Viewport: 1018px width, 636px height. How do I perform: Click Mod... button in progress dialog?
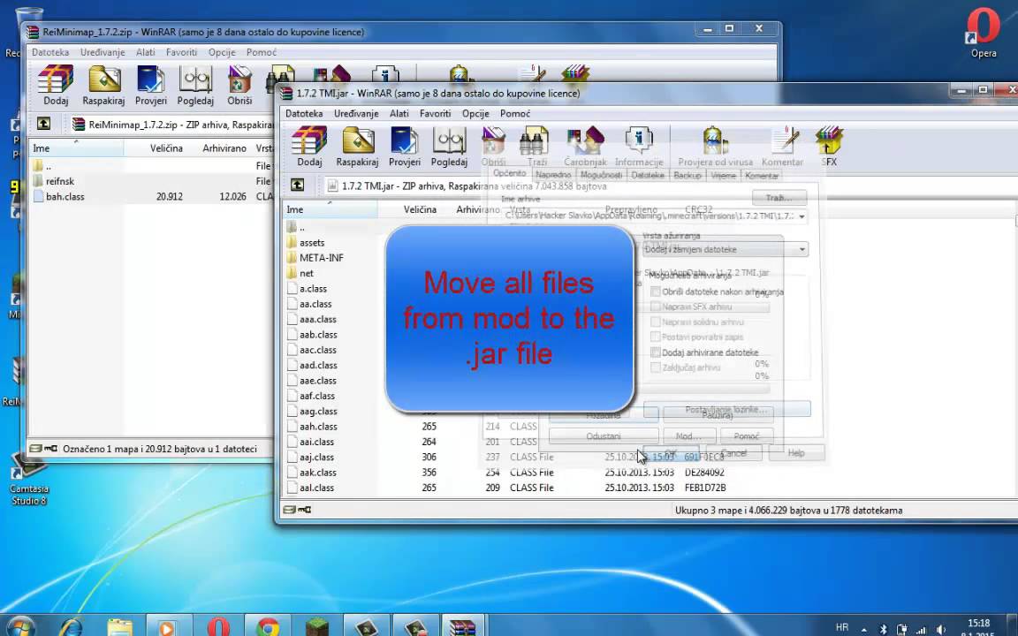click(688, 436)
